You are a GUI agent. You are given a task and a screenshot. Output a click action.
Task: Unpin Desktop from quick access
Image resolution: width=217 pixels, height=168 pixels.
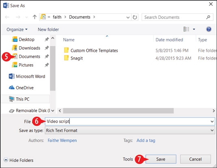click(x=47, y=39)
